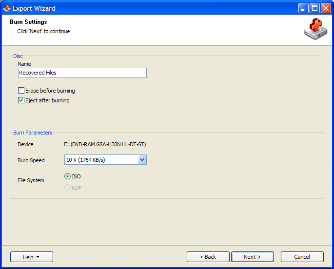
Task: Click the Burn Settings heading
Action: 28,22
